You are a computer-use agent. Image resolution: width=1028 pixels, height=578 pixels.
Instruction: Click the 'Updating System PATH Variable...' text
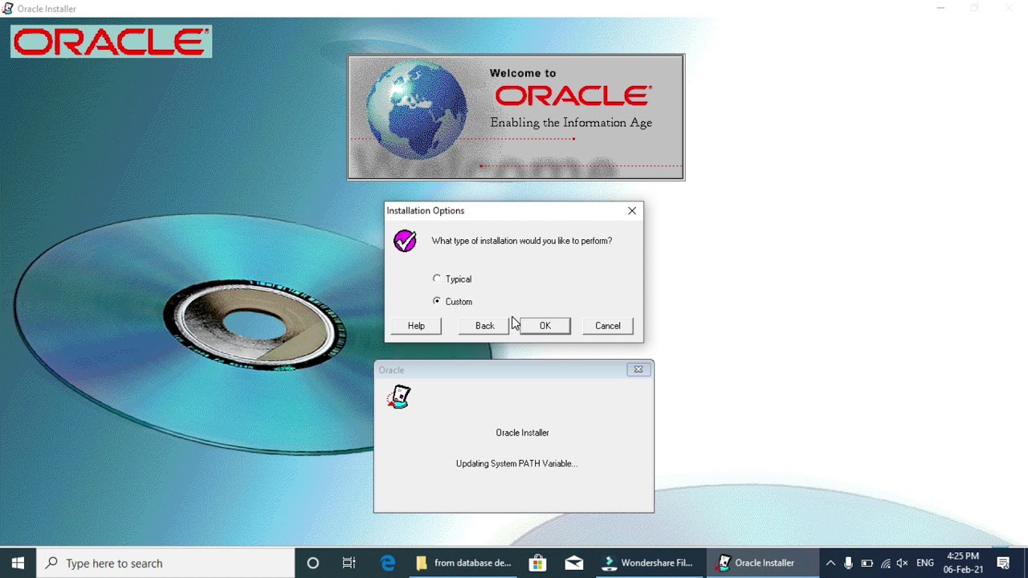tap(516, 463)
